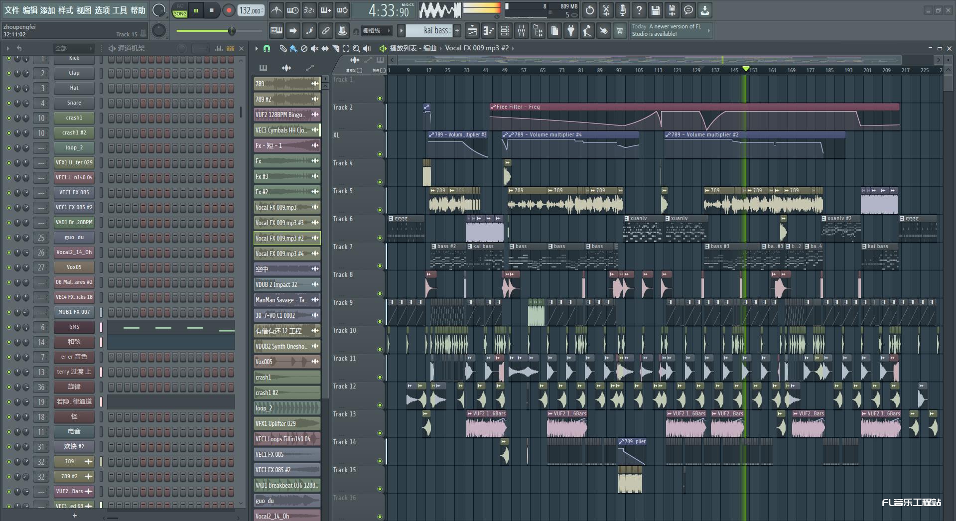Open the 全部 channel filter dropdown
The width and height of the screenshot is (956, 521).
point(73,48)
